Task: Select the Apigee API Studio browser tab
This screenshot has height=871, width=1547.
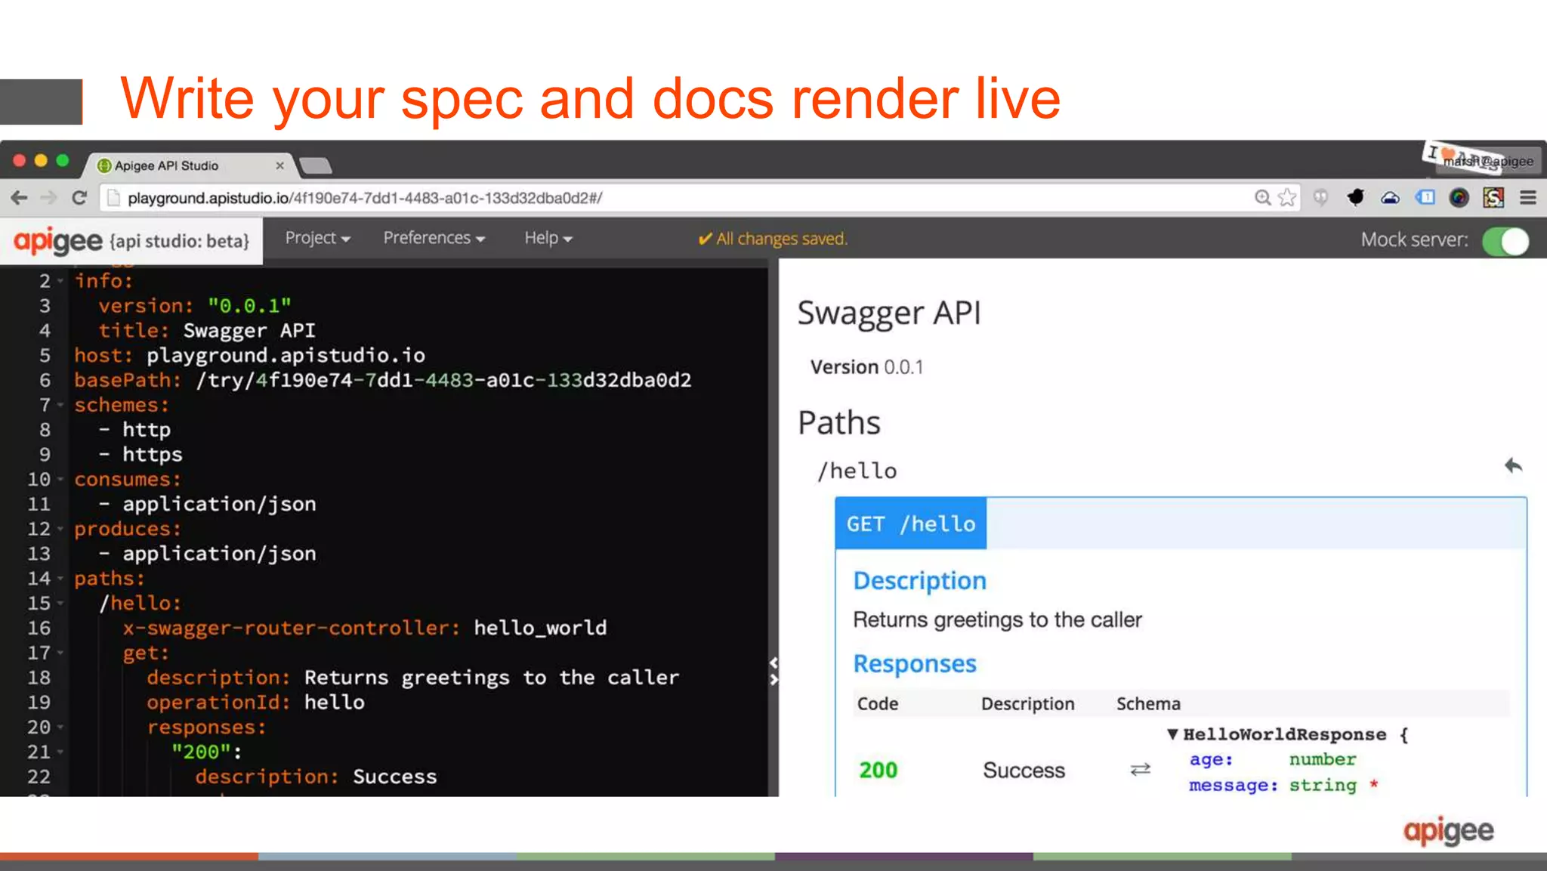Action: (189, 165)
